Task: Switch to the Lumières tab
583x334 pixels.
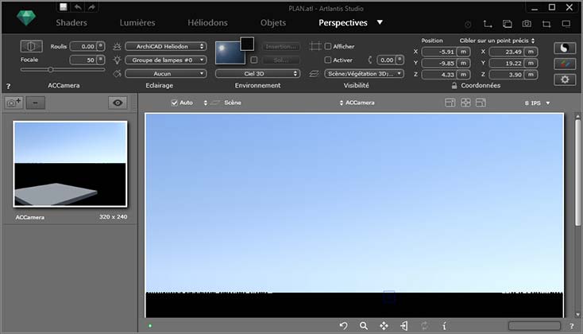Action: tap(137, 23)
